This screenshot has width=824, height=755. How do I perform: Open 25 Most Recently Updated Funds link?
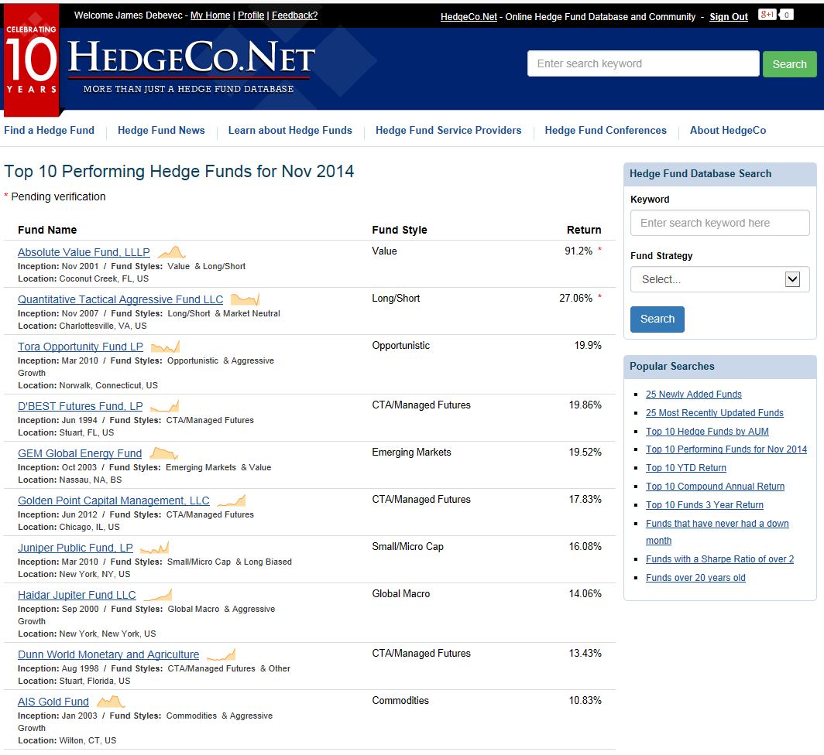pos(715,412)
